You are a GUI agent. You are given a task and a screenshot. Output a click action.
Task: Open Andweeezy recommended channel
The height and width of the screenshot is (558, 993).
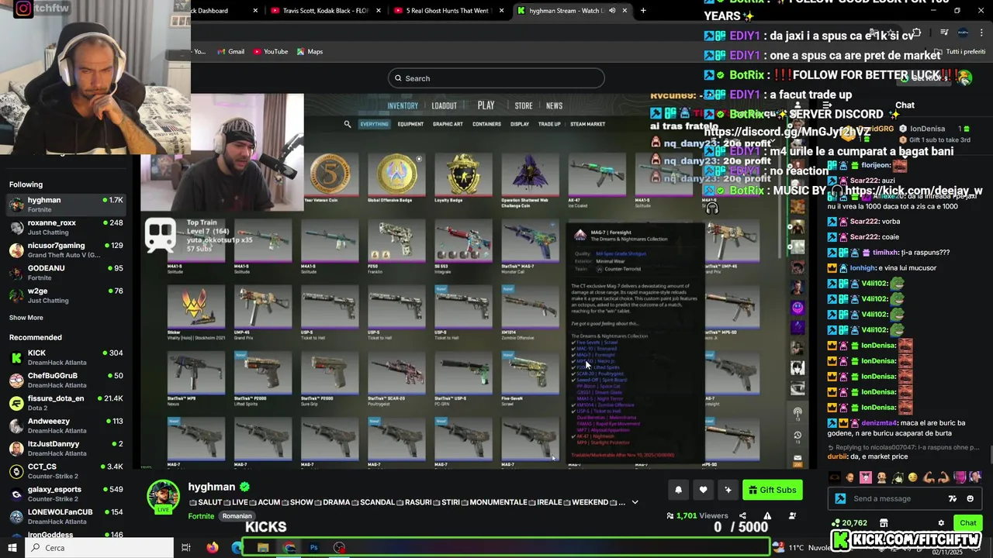click(66, 425)
